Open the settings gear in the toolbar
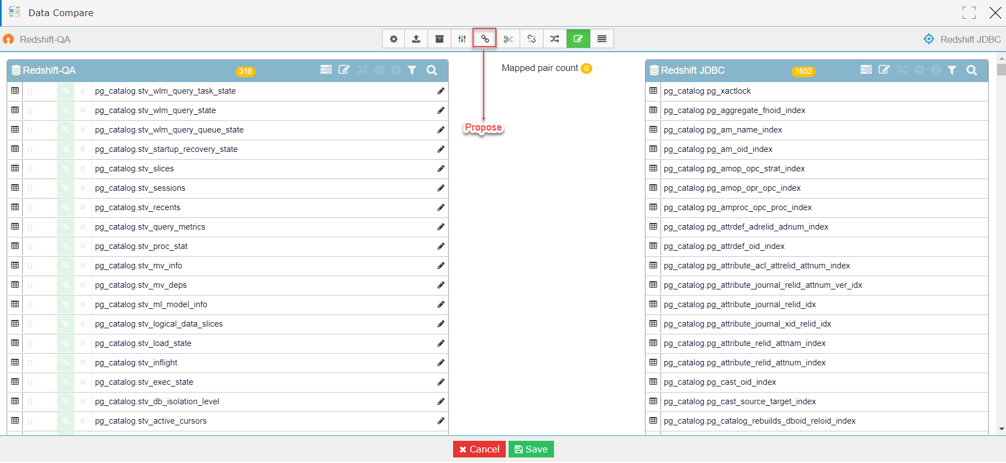 point(394,39)
